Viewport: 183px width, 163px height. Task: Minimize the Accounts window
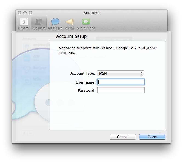coord(25,13)
